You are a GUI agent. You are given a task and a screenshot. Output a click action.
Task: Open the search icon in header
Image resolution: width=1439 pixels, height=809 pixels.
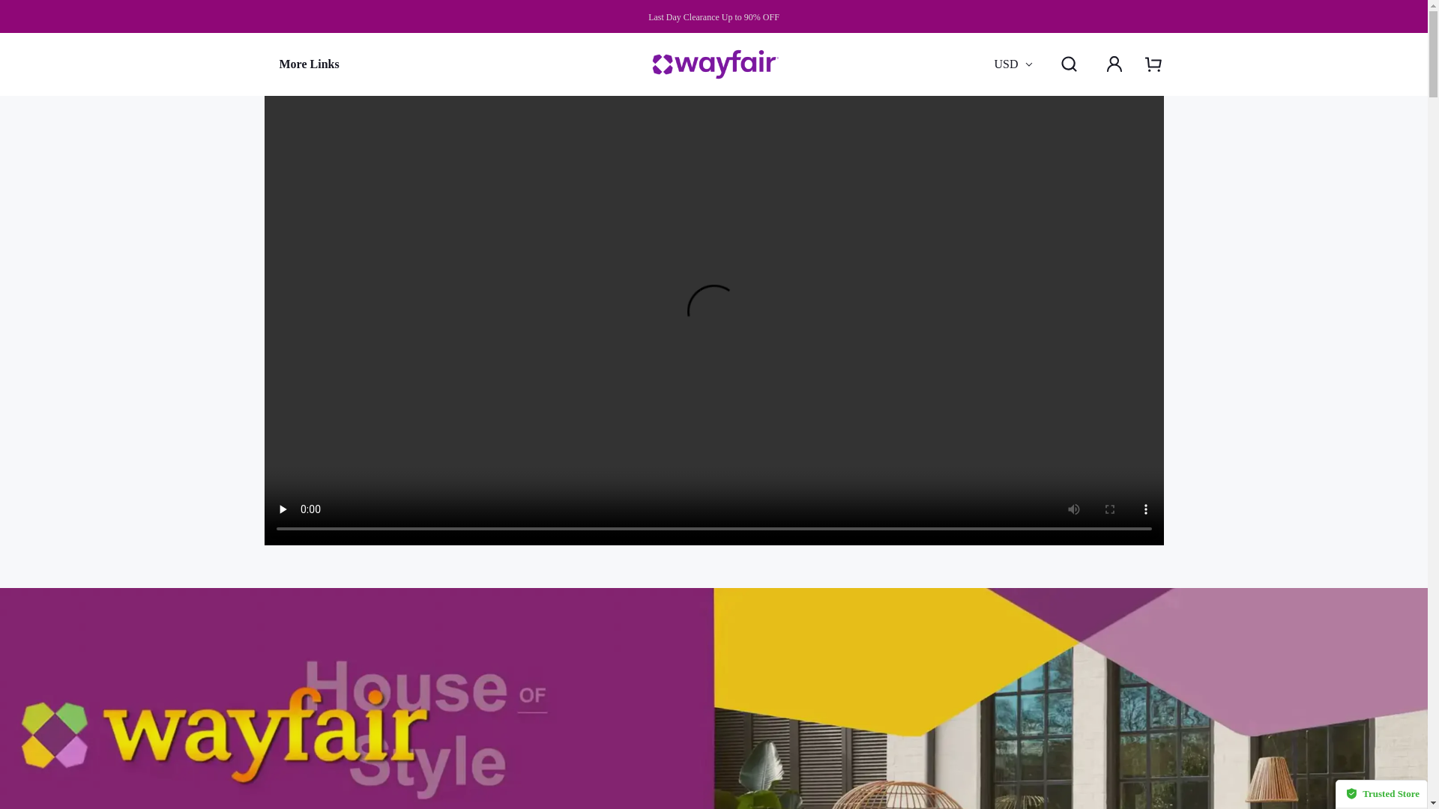(x=1069, y=64)
